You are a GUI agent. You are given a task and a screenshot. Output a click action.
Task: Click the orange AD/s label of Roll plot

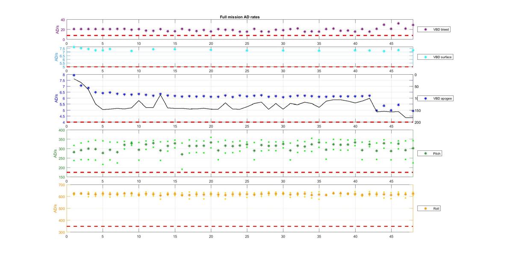click(x=55, y=208)
